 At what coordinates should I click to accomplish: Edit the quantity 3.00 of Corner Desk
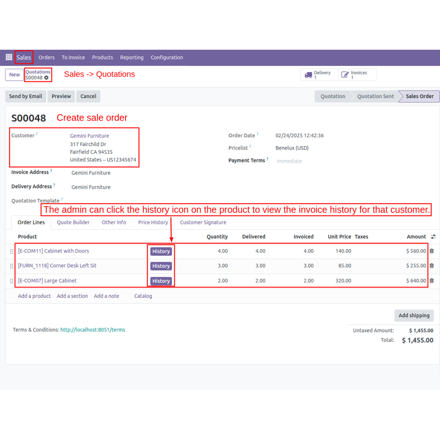(223, 265)
